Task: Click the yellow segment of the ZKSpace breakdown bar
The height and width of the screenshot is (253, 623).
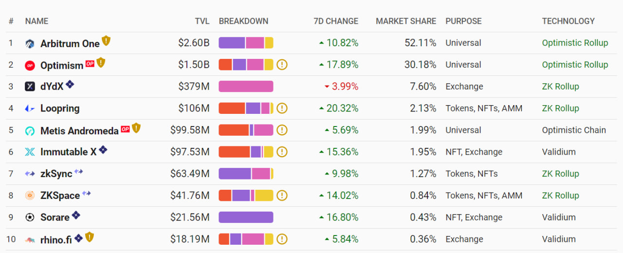Action: point(264,196)
